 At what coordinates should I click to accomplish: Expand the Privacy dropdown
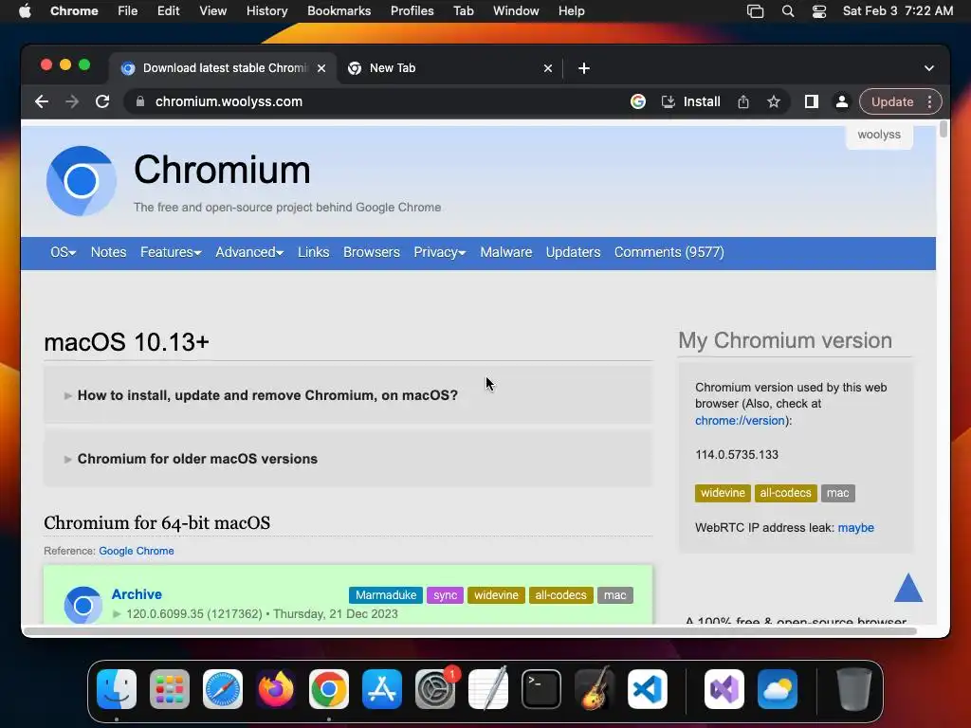[x=440, y=252]
